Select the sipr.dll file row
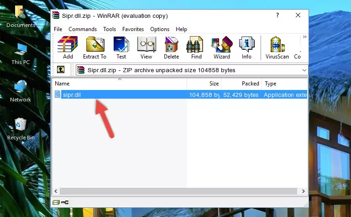The image size is (351, 217). pos(180,95)
